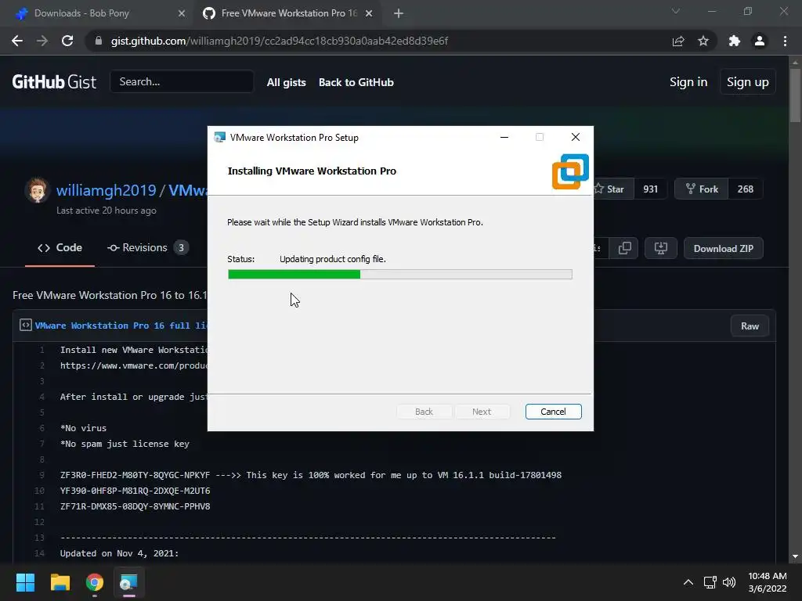Show hidden tray icons chevron

(688, 582)
